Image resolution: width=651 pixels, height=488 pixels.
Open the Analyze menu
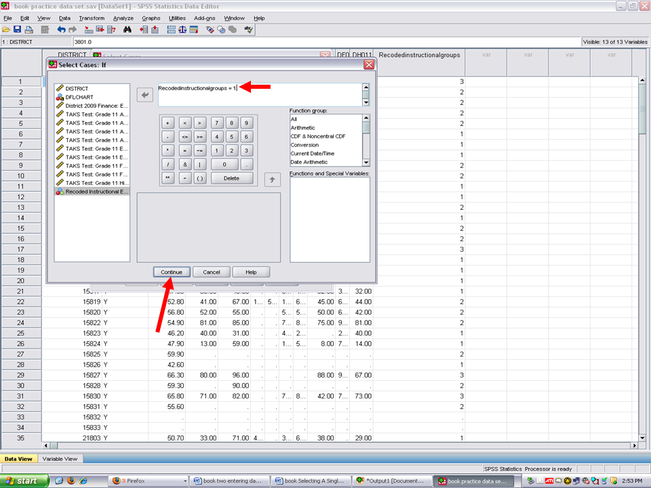(123, 18)
